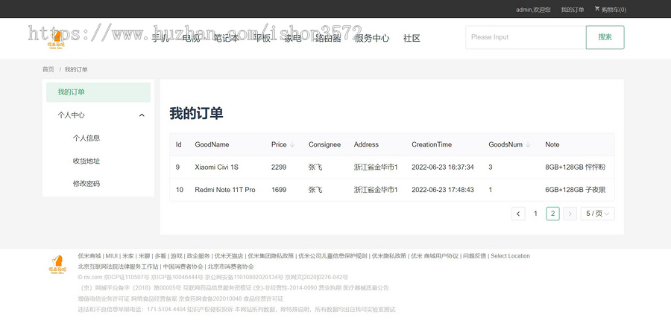Open the MIUI footer link
Image resolution: width=671 pixels, height=329 pixels.
(112, 256)
